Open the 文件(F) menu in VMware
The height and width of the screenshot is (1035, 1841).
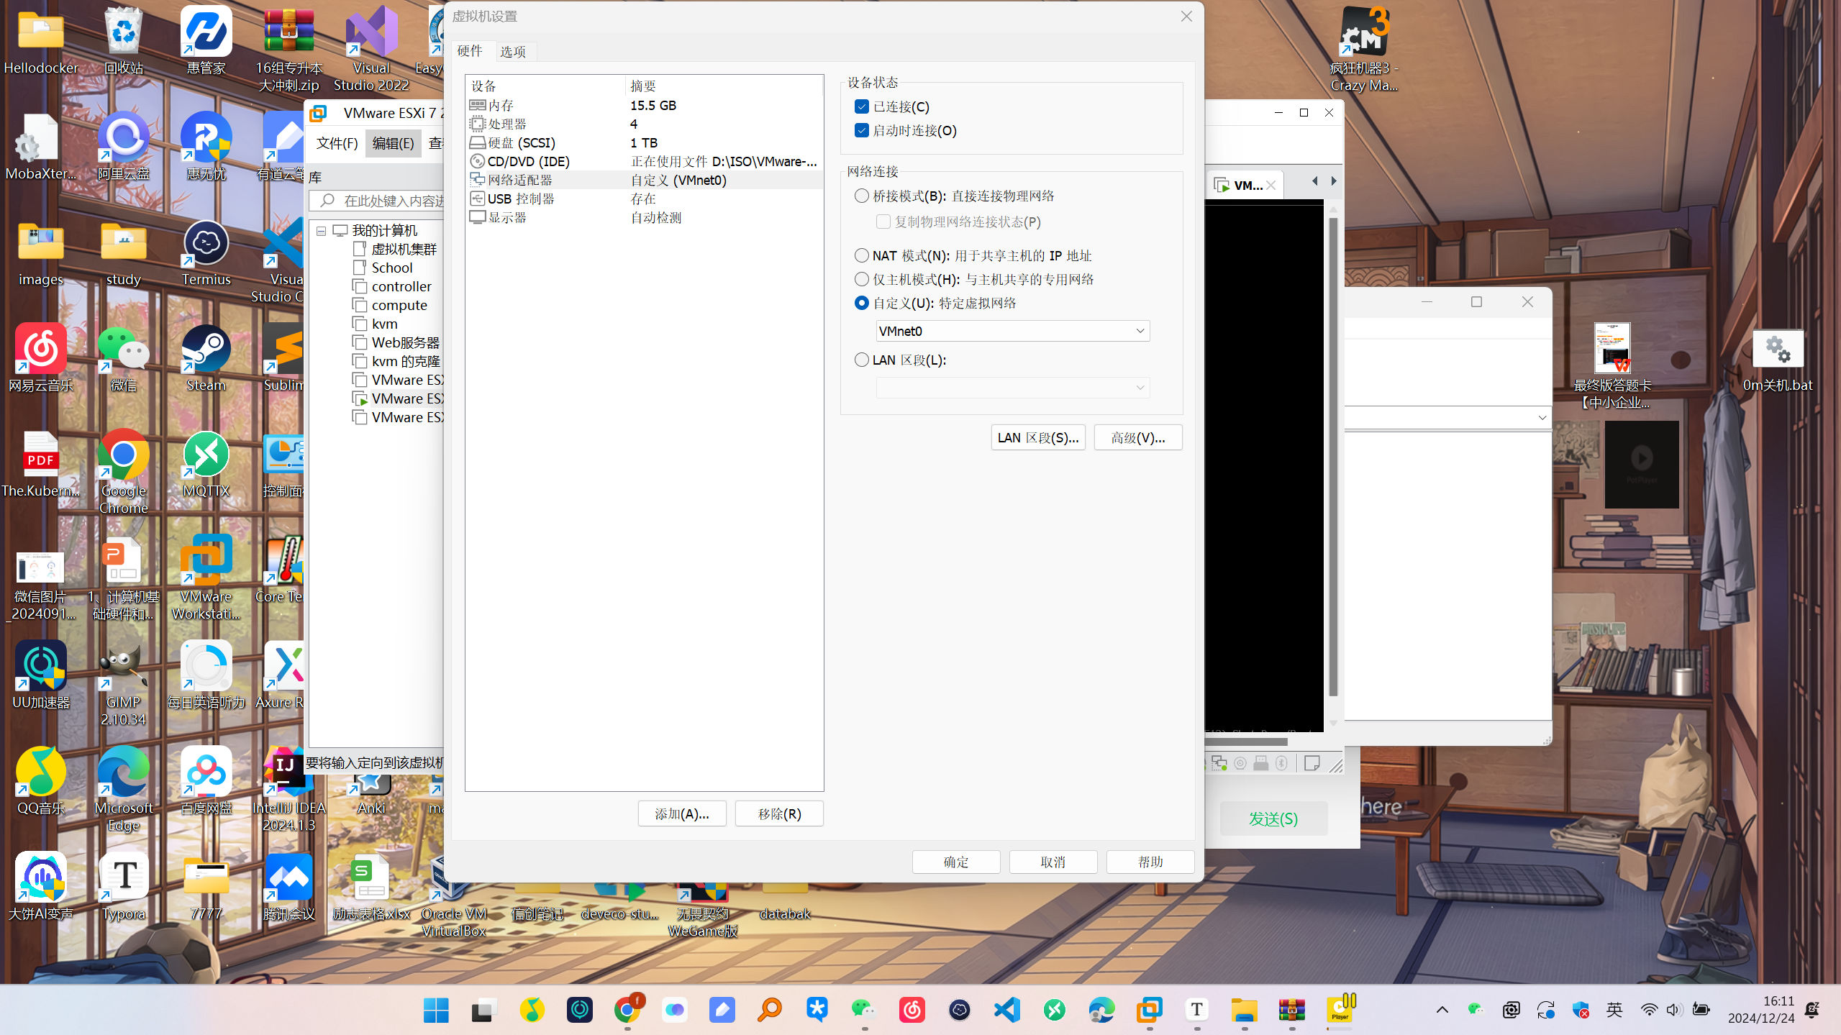pos(337,143)
